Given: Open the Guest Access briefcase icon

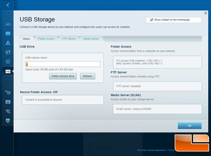Looking at the screenshot, I should (8, 34).
